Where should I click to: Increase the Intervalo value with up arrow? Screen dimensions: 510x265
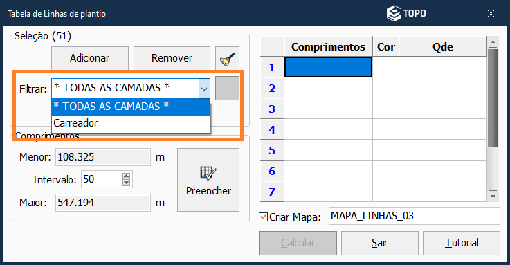pos(126,176)
